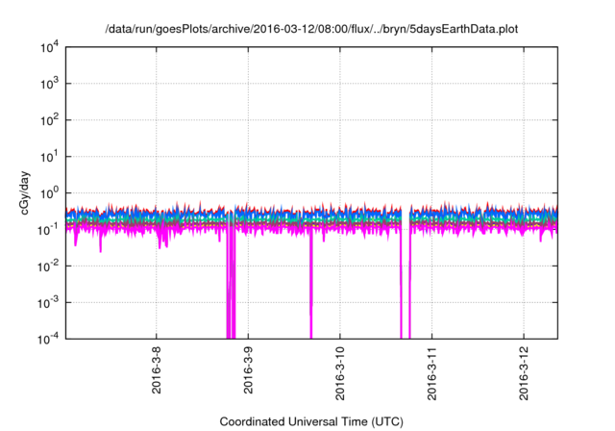The height and width of the screenshot is (431, 615).
Task: Click the 10^-2 y-axis tick label
Action: coord(48,266)
